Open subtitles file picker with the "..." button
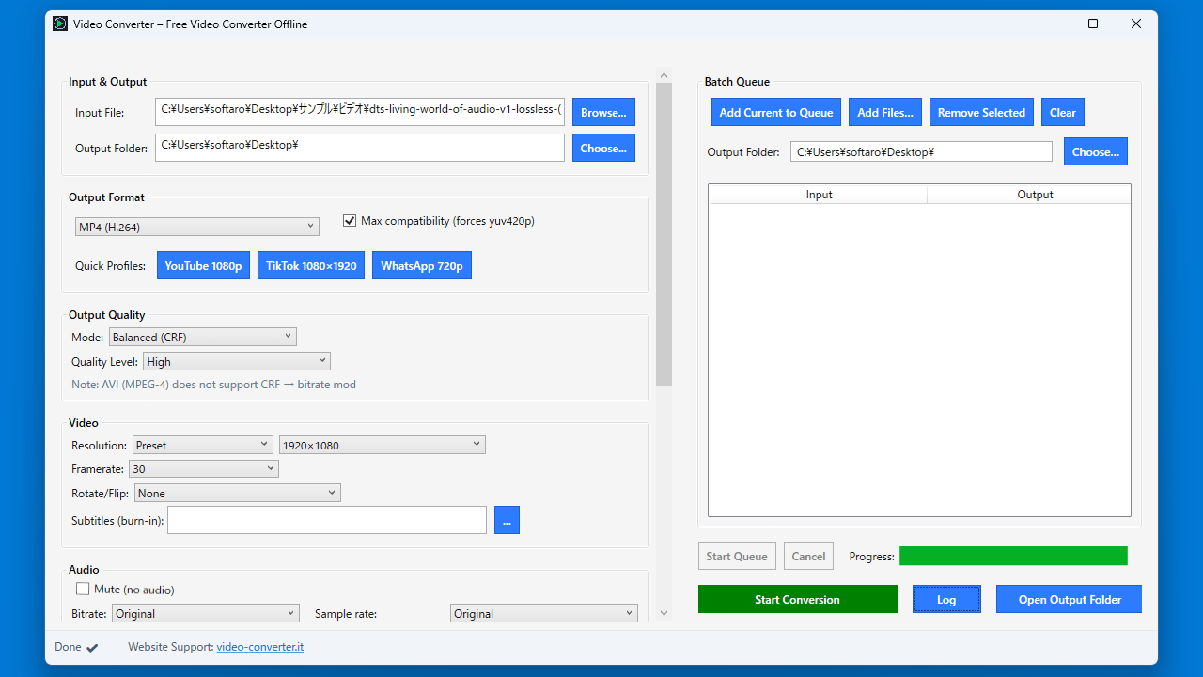1203x677 pixels. point(507,519)
